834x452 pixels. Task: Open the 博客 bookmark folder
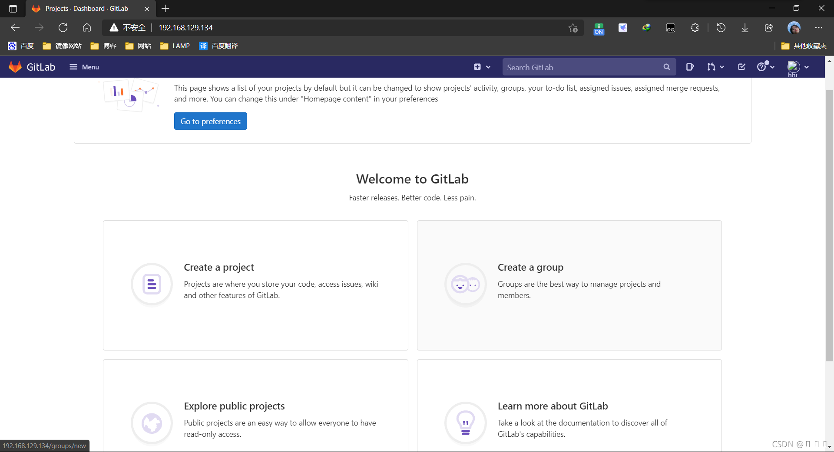[103, 46]
